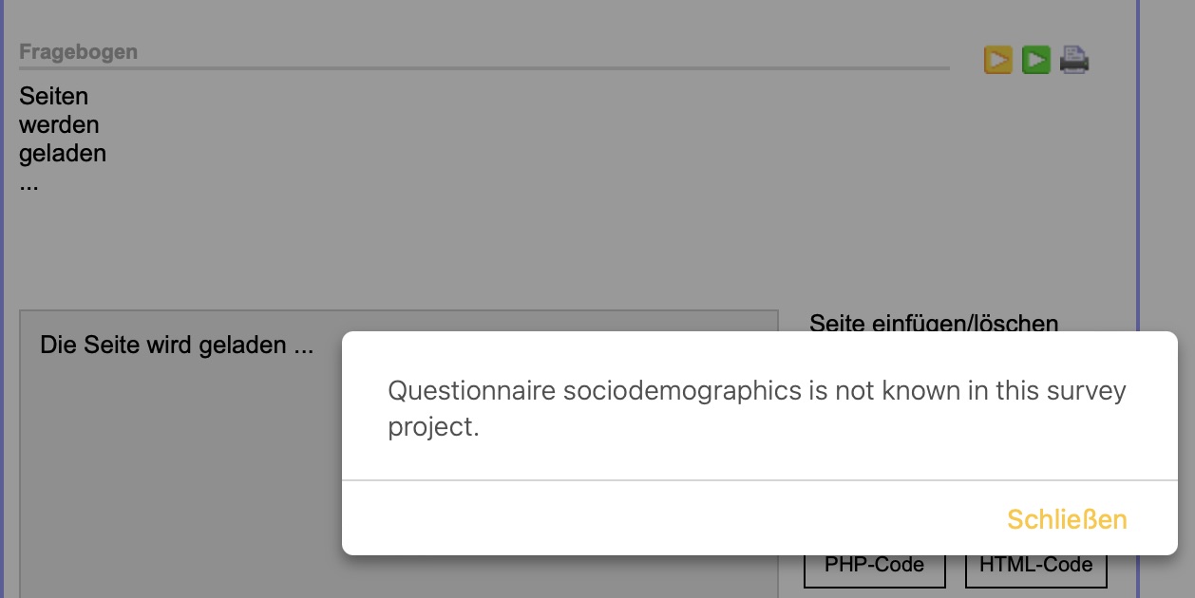The image size is (1195, 598).
Task: Dismiss the dialog with Schließen
Action: tap(1067, 519)
